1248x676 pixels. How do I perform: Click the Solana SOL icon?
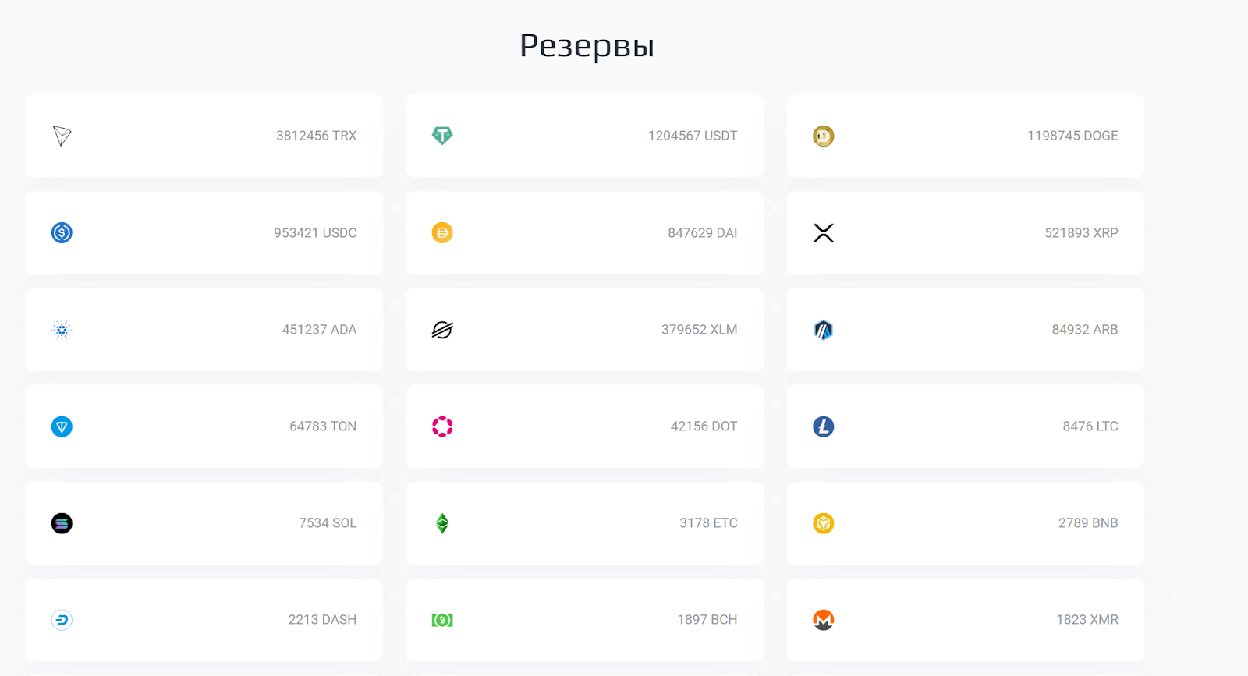pos(62,522)
